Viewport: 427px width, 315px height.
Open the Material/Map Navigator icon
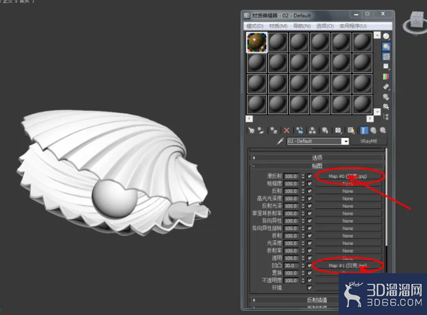pyautogui.click(x=386, y=117)
